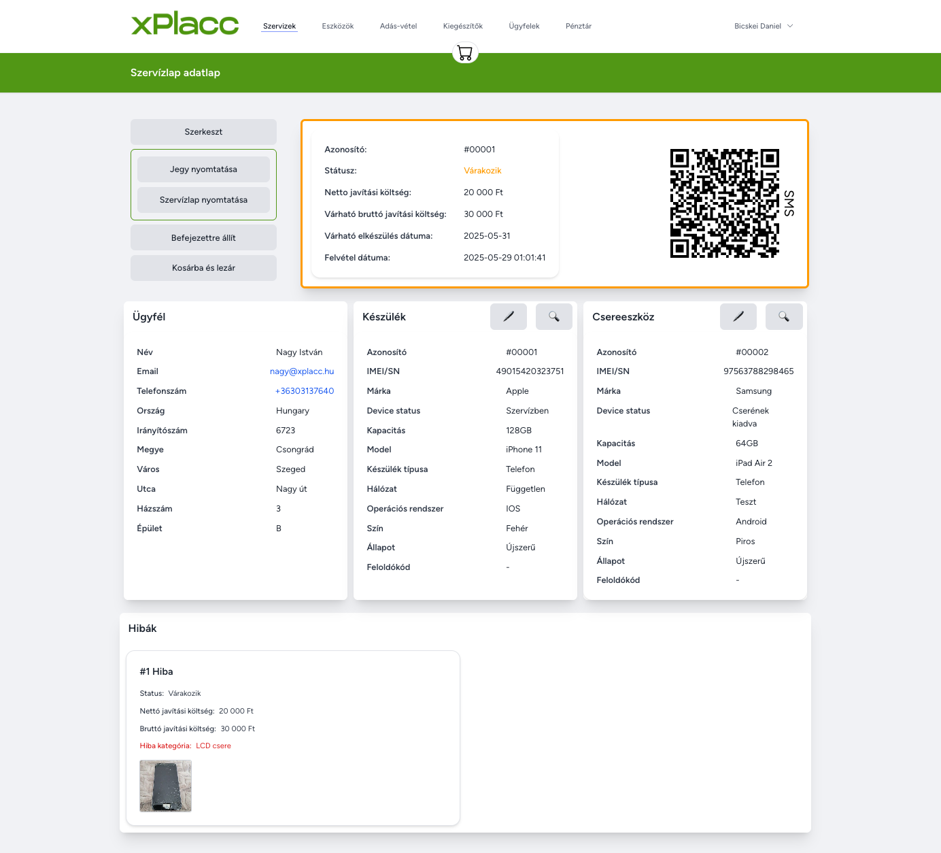Click the Szerkeszt button
941x853 pixels.
(x=203, y=132)
